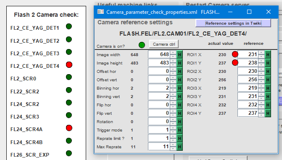Decrease ROI1 Y reference with down arrow
The width and height of the screenshot is (282, 160).
coord(261,65)
